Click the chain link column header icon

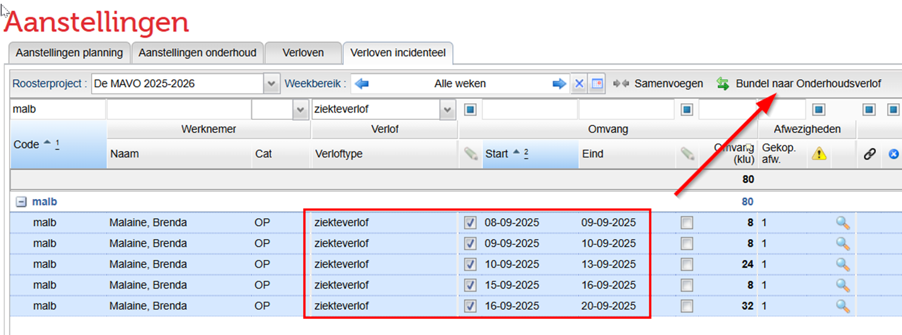(x=869, y=154)
